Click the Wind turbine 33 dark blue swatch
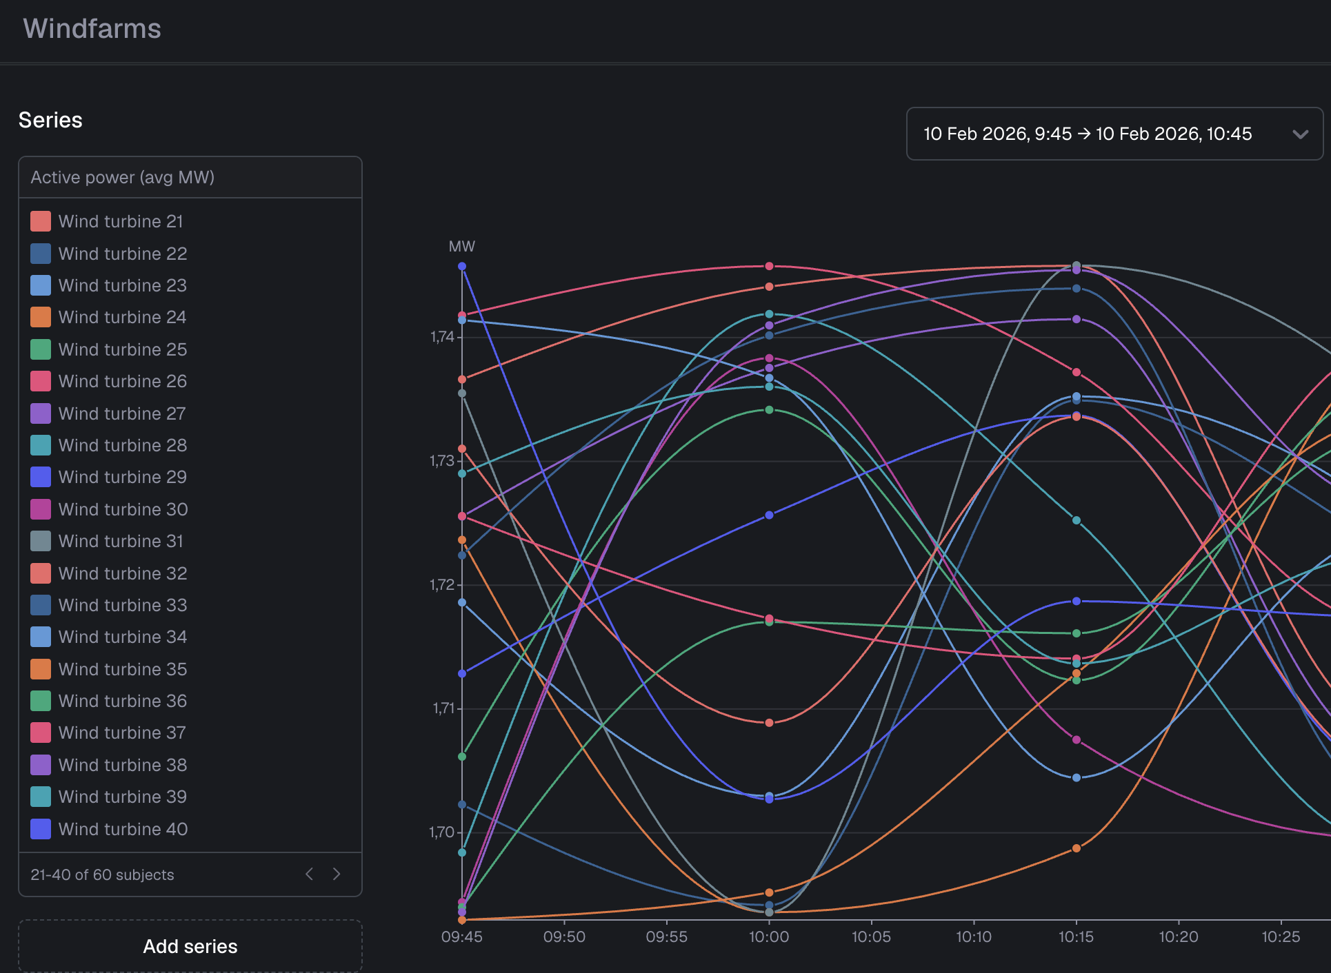Viewport: 1331px width, 973px height. [x=41, y=605]
